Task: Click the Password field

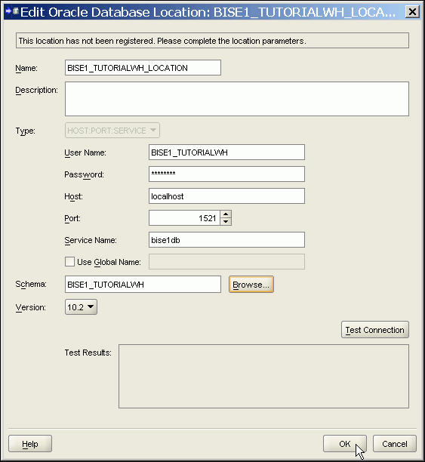Action: point(226,174)
